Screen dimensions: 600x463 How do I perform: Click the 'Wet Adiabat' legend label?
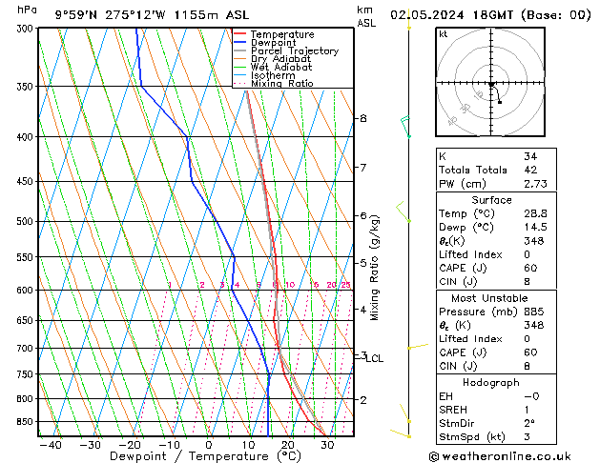(x=281, y=67)
